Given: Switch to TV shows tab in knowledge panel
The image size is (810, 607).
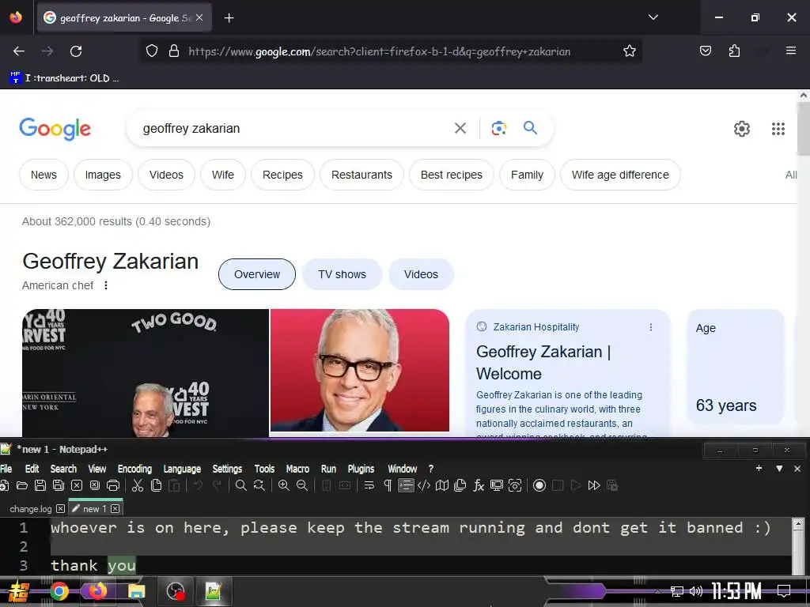Looking at the screenshot, I should tap(342, 274).
